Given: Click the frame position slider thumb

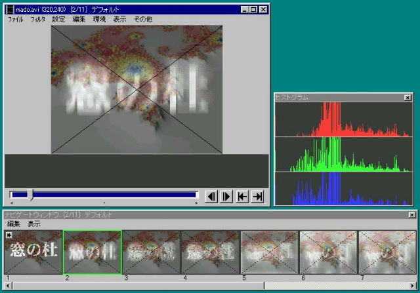Looking at the screenshot, I should coord(30,195).
